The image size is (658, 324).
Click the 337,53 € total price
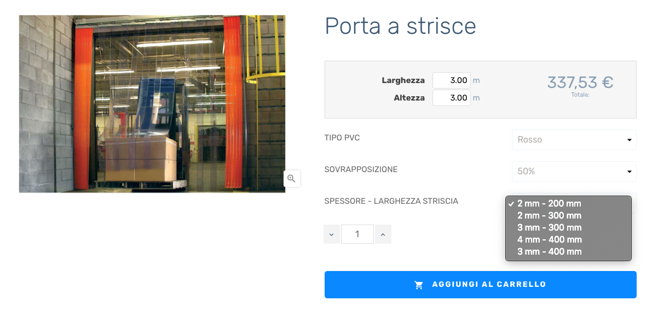pyautogui.click(x=580, y=83)
